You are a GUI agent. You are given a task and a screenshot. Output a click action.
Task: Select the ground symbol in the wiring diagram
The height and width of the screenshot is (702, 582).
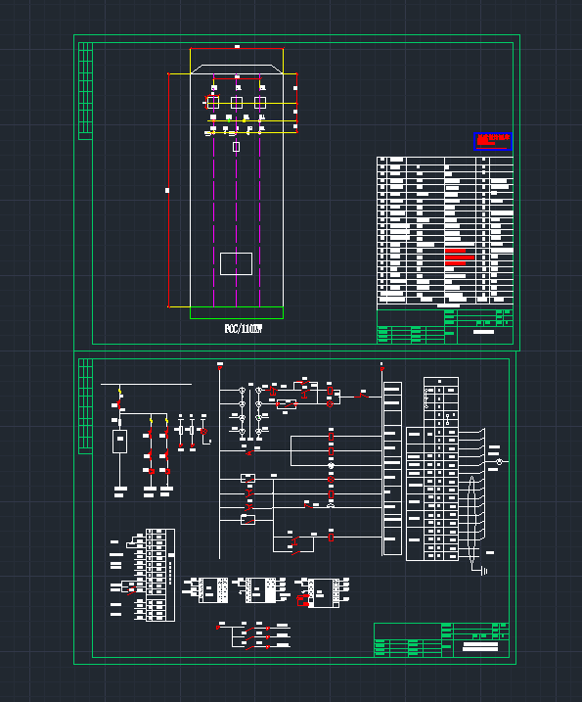pos(484,571)
